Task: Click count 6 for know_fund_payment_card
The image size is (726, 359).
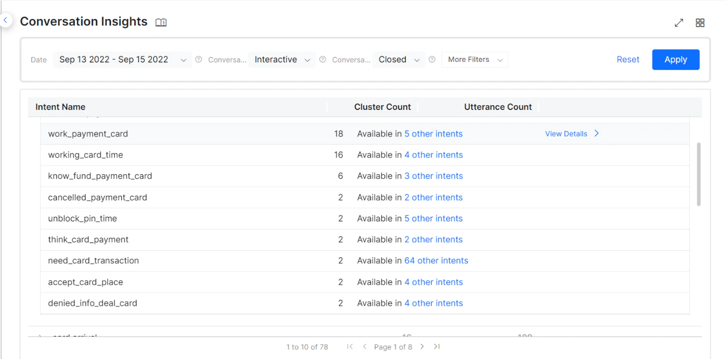Action: [341, 176]
